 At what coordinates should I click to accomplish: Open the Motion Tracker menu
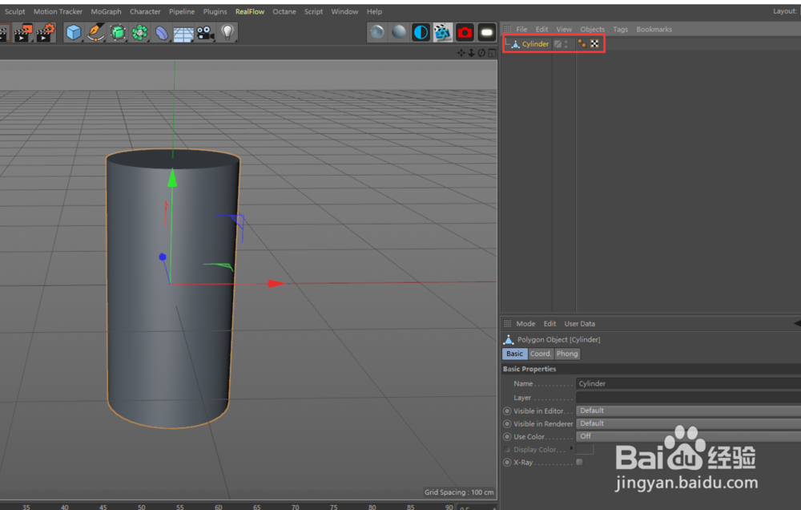coord(58,11)
